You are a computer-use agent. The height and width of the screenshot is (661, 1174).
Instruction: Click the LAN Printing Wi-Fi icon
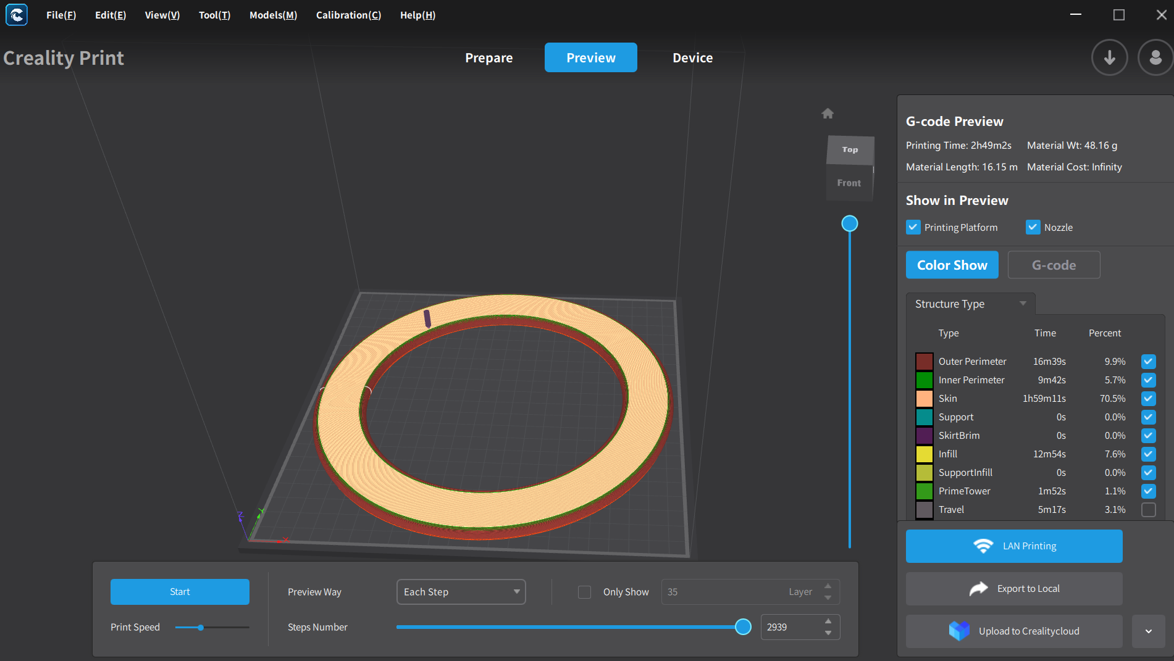pos(983,546)
